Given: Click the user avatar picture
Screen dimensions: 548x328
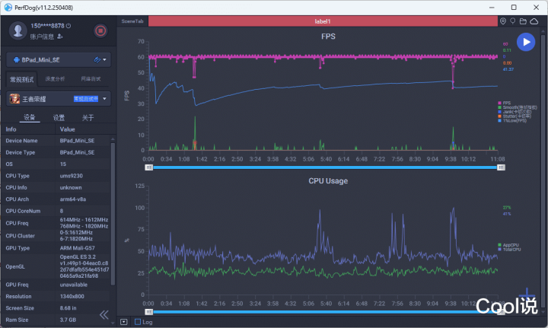Looking at the screenshot, I should (x=18, y=30).
